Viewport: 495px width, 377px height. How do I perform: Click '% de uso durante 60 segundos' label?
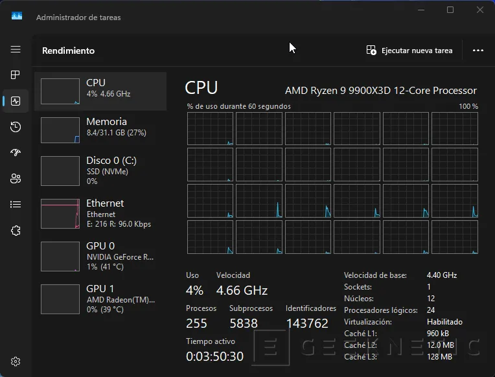tap(238, 106)
